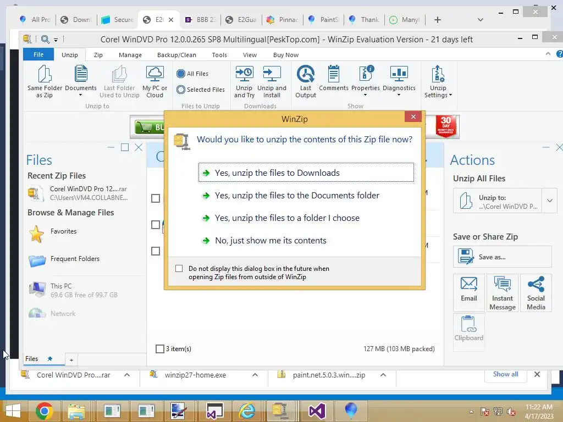Screen dimensions: 563x422
Task: Open File Explorer from the taskbar
Action: pos(76,411)
